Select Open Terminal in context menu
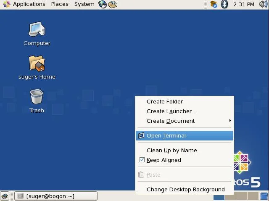Image resolution: width=269 pixels, height=201 pixels. coord(185,135)
